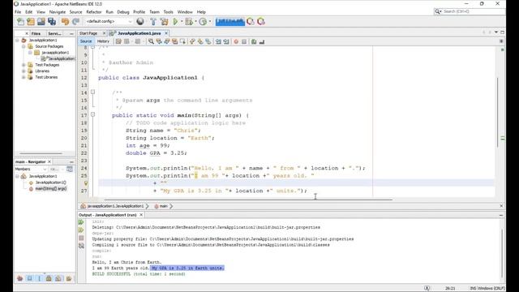Open the Profile Project dropdown arrow
519x292 pixels.
209,22
